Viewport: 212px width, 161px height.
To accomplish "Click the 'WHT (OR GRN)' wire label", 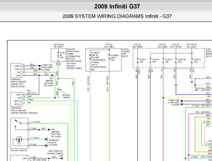I will (203, 90).
